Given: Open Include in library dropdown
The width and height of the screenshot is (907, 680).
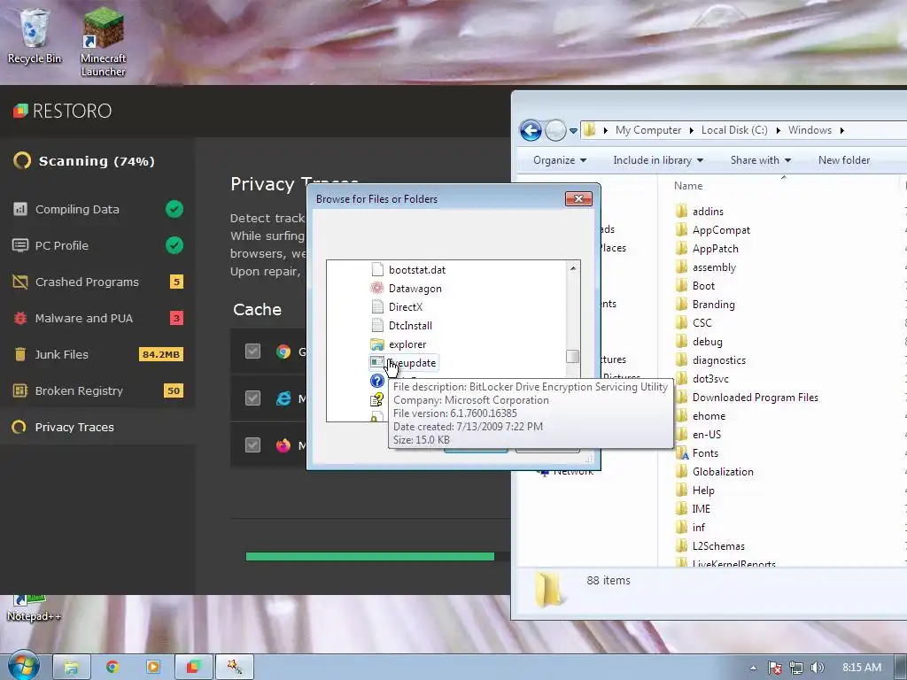Looking at the screenshot, I should [x=658, y=160].
